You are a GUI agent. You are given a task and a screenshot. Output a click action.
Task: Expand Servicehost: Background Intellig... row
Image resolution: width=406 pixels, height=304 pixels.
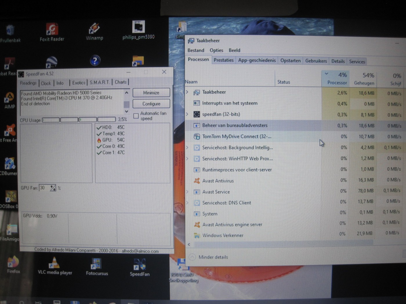187,147
